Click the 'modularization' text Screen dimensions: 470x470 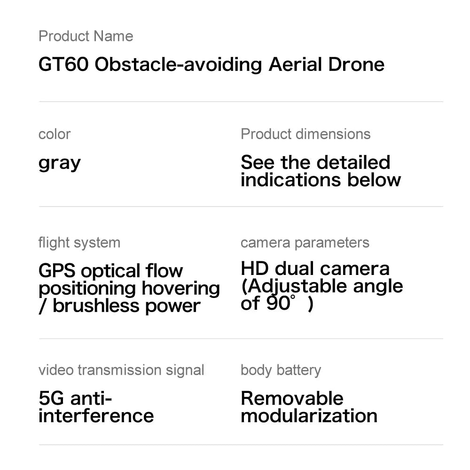[309, 416]
